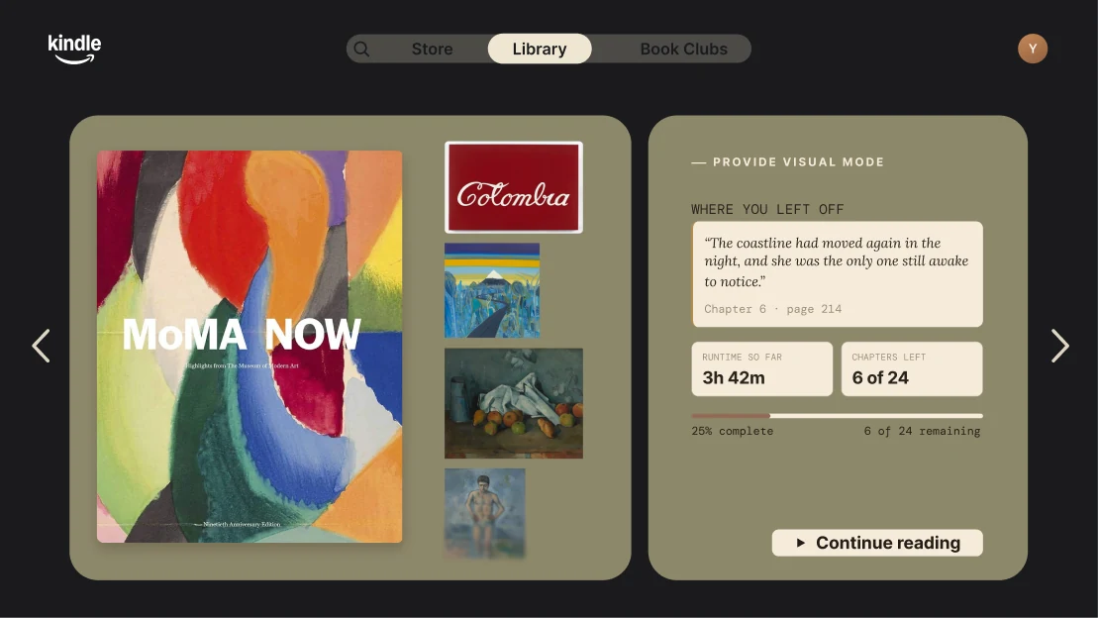Open the coastline quote card

838,274
